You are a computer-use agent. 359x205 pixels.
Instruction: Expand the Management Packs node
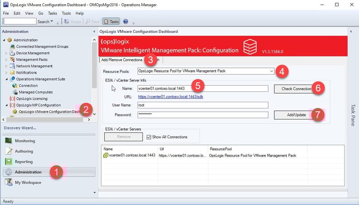coord(6,59)
